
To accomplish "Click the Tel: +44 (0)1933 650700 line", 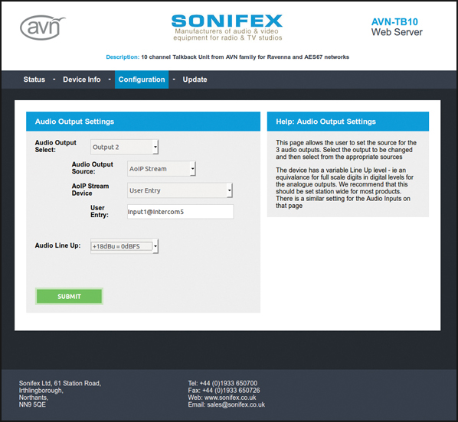I will coord(223,383).
